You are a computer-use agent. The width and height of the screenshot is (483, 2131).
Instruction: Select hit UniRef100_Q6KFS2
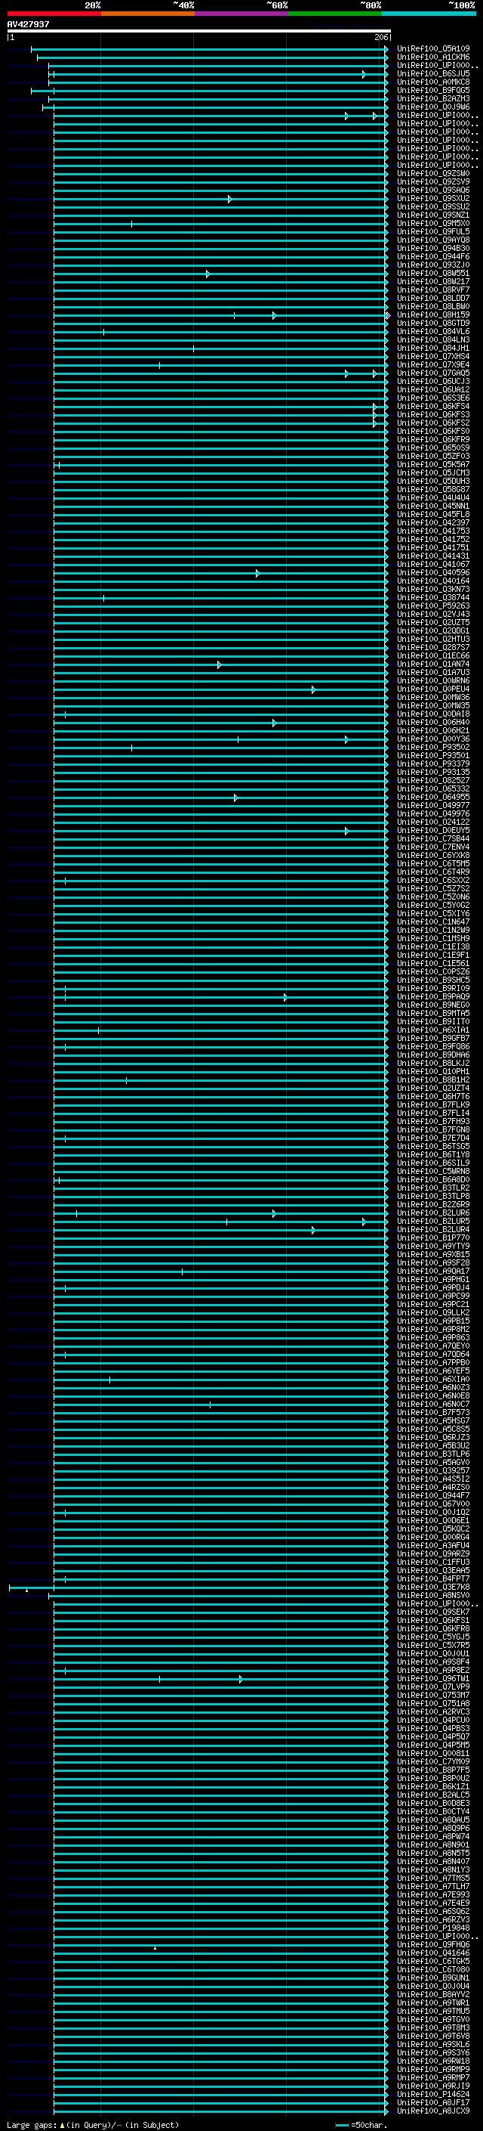pyautogui.click(x=432, y=423)
